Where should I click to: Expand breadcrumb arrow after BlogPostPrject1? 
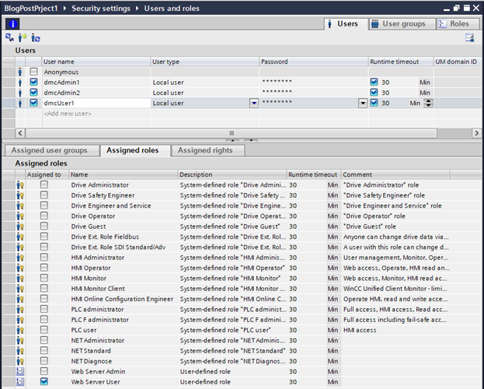click(64, 9)
